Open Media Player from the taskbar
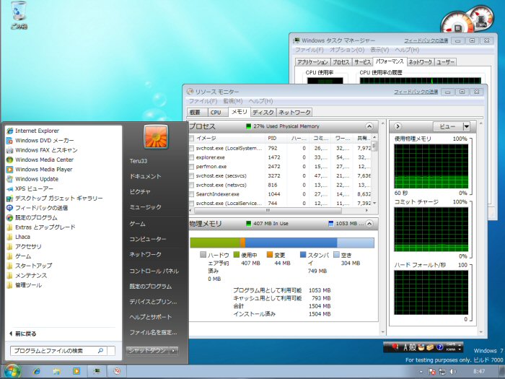 [76, 371]
